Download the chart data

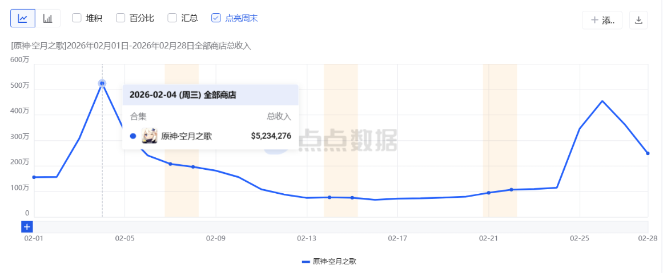click(638, 20)
